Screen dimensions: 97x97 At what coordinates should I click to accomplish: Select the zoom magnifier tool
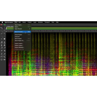4,57
